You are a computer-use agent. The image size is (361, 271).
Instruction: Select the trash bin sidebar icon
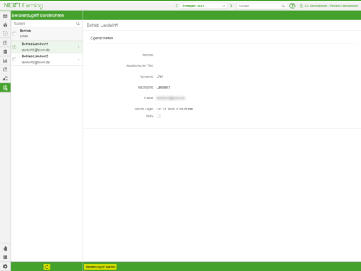[x=5, y=52]
